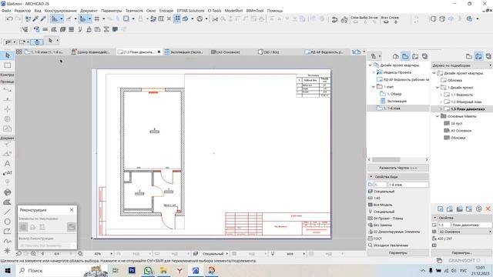Open the Документ menu
Screen dimensions: 493x277
[89, 11]
